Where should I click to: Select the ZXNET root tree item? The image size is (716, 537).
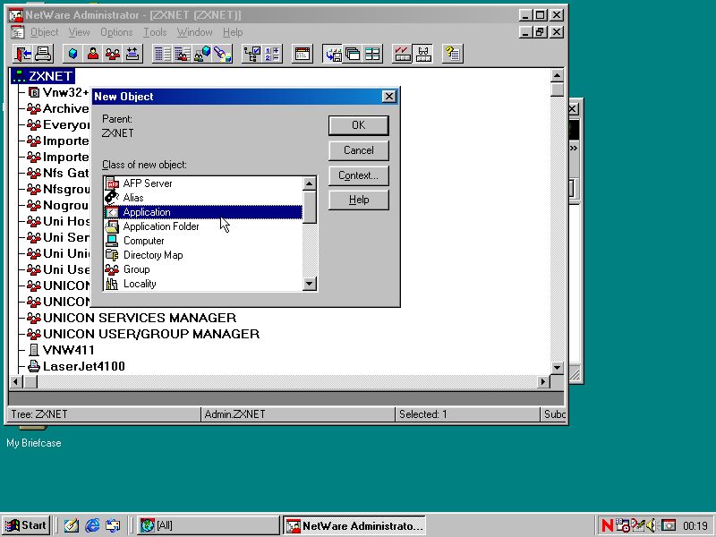[42, 76]
